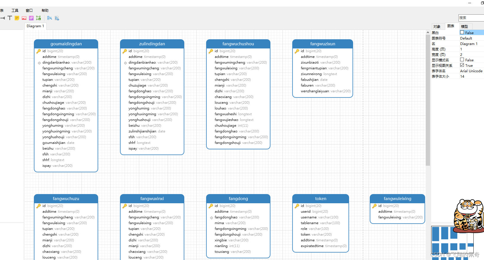The image size is (484, 260).
Task: Select the zulindingdan table header
Action: click(x=152, y=44)
